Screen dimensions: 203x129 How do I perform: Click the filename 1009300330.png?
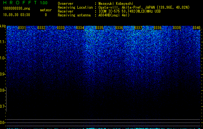tap(17, 9)
